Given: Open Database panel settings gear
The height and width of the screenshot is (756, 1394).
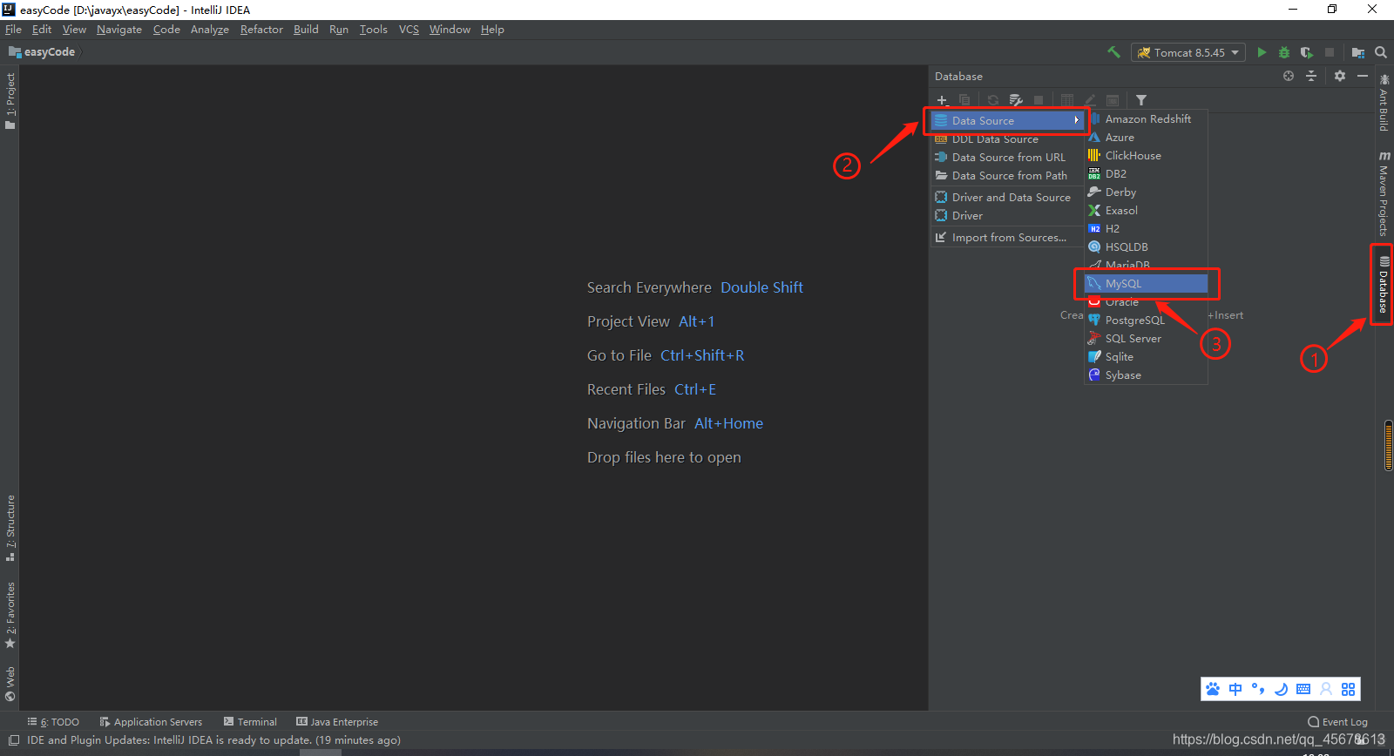Looking at the screenshot, I should (x=1340, y=76).
